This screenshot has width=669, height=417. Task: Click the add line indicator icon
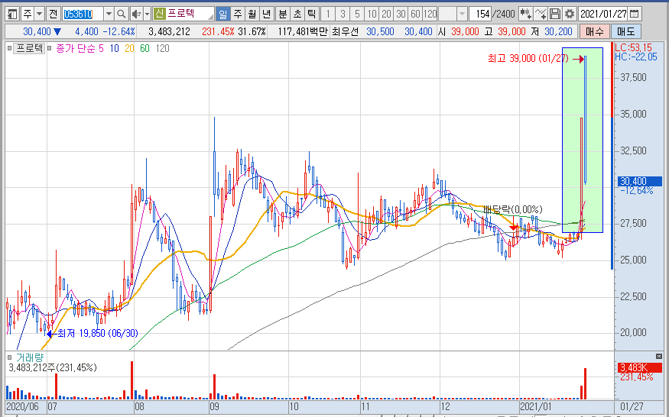(x=540, y=14)
